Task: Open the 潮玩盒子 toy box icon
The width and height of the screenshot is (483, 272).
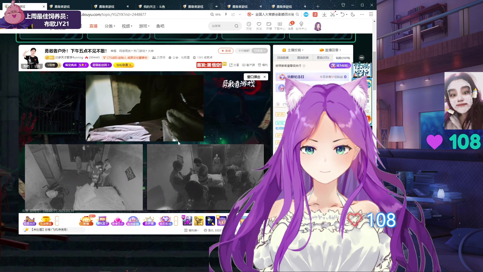Action: [102, 221]
